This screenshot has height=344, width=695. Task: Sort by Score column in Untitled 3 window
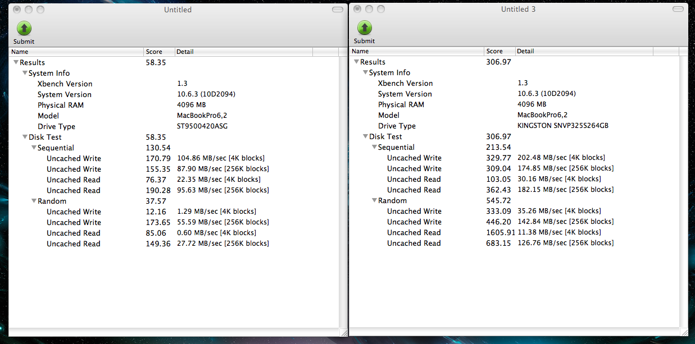click(500, 51)
